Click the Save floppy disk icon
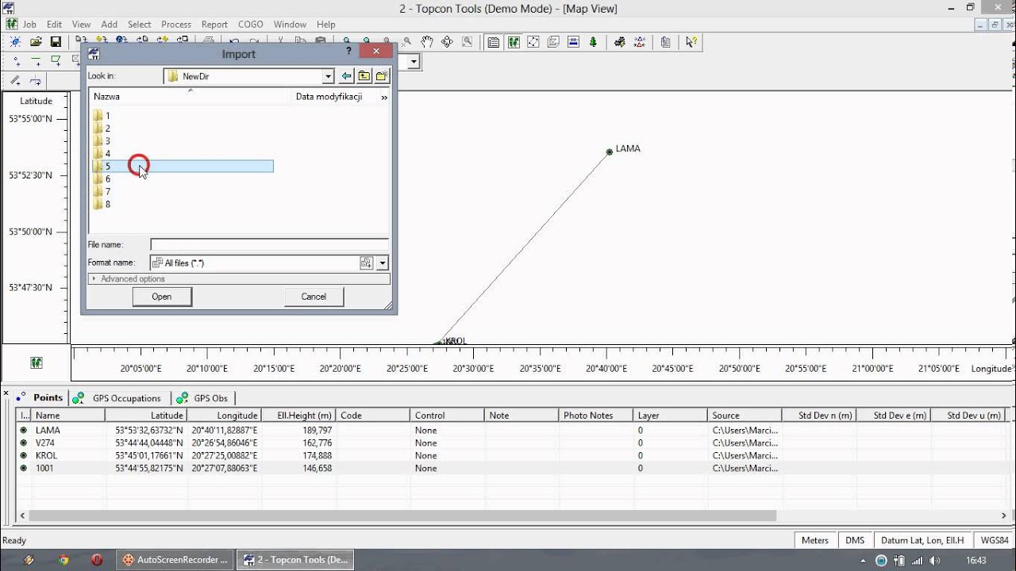1016x571 pixels. 56,42
